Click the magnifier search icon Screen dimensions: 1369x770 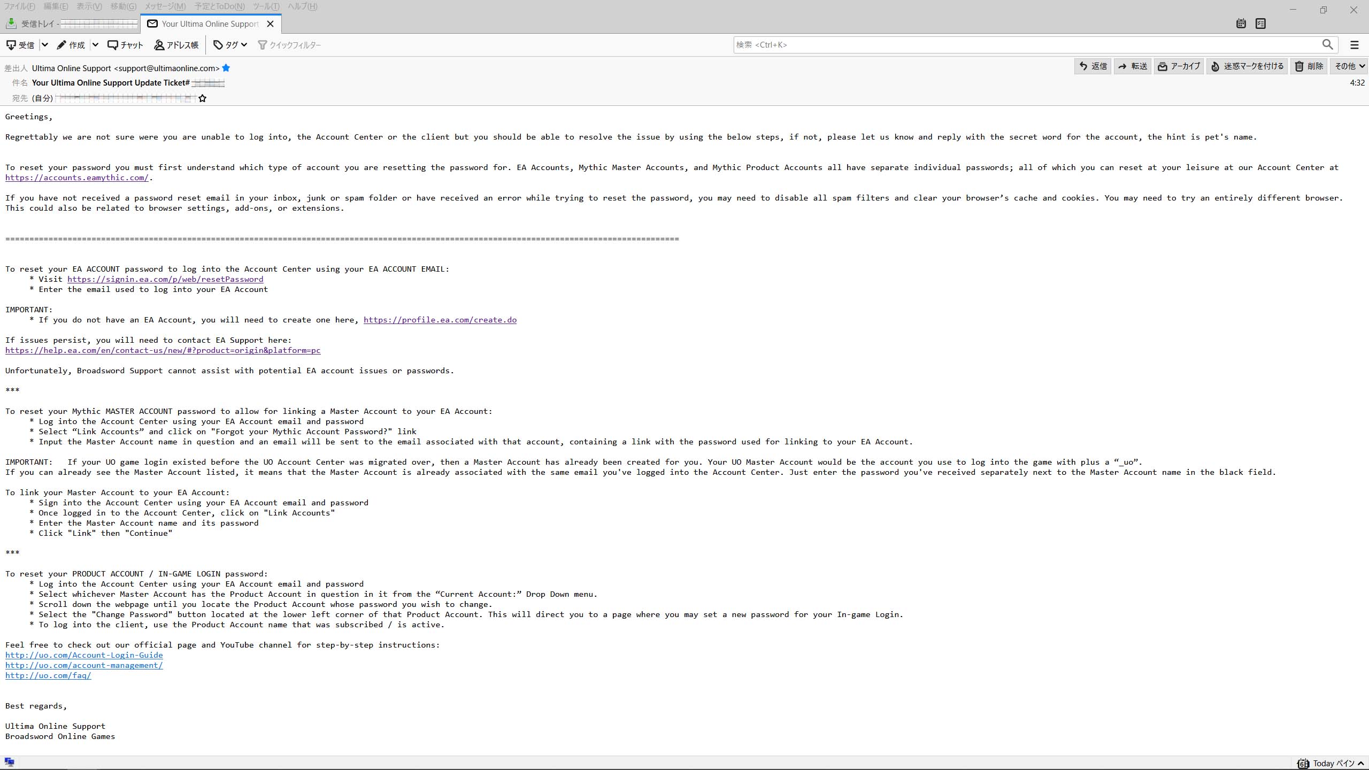click(1327, 44)
